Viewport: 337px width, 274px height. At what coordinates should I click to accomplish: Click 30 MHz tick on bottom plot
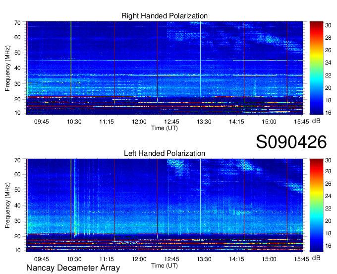[17, 221]
